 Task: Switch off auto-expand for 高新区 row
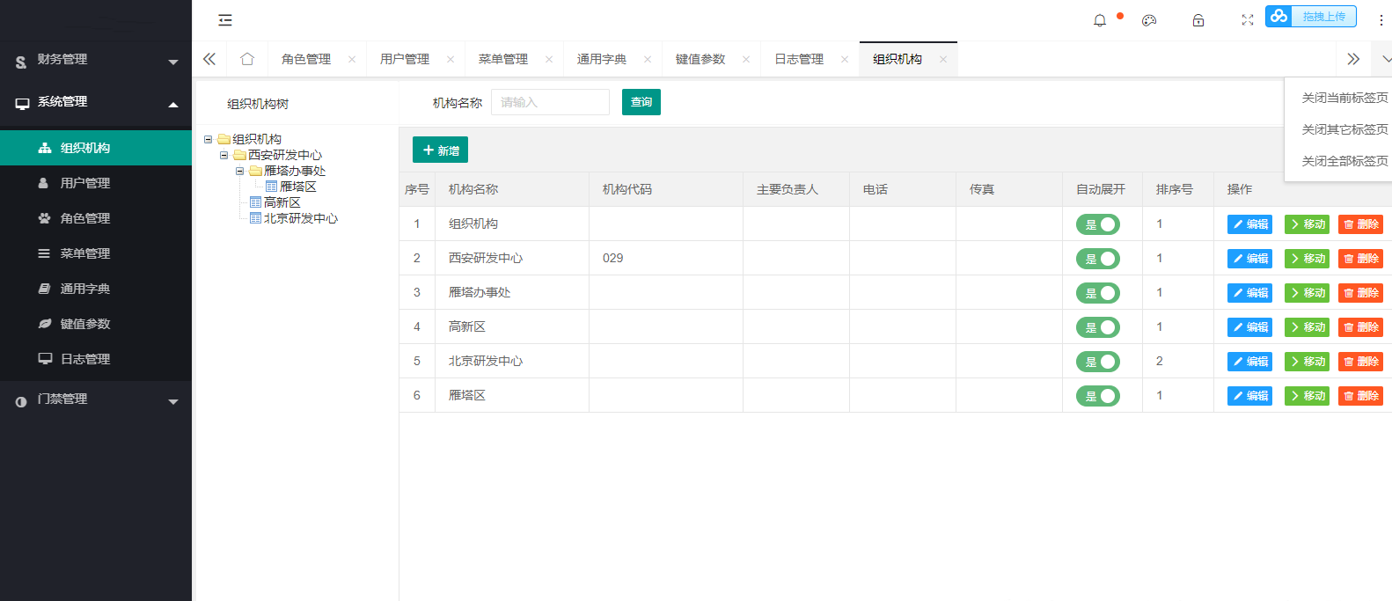(1097, 327)
